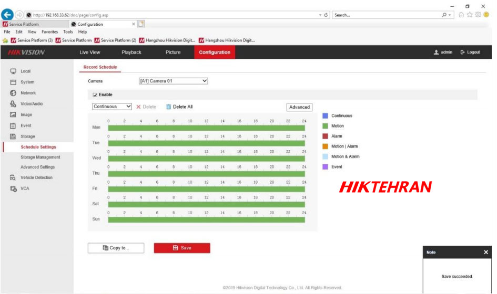The image size is (497, 294).
Task: Click the Wednesday schedule bar
Action: (206, 159)
